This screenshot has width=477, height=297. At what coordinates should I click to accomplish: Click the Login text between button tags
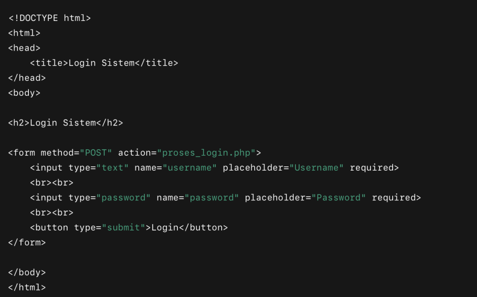tap(165, 227)
